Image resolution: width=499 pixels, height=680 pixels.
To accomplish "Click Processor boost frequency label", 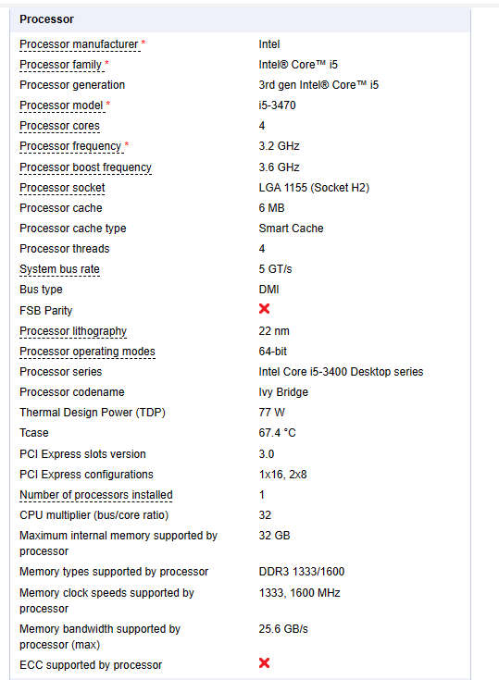I will coord(85,167).
